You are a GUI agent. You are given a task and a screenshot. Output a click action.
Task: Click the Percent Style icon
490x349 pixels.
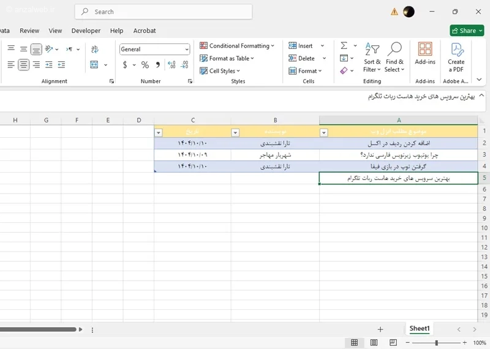(x=145, y=65)
